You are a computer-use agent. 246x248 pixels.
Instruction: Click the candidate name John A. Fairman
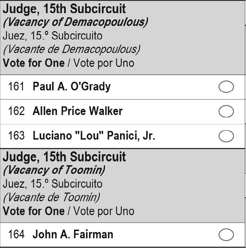click(x=73, y=234)
